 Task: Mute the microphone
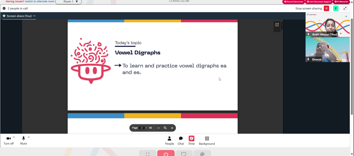pos(23,141)
